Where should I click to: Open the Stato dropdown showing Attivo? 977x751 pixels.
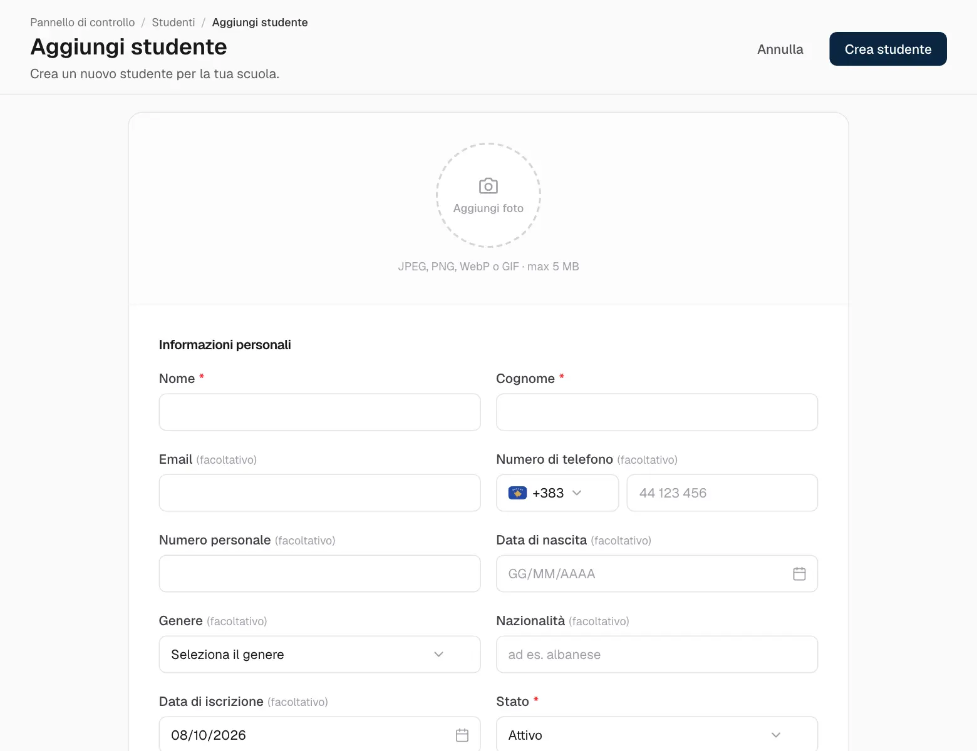pyautogui.click(x=657, y=734)
